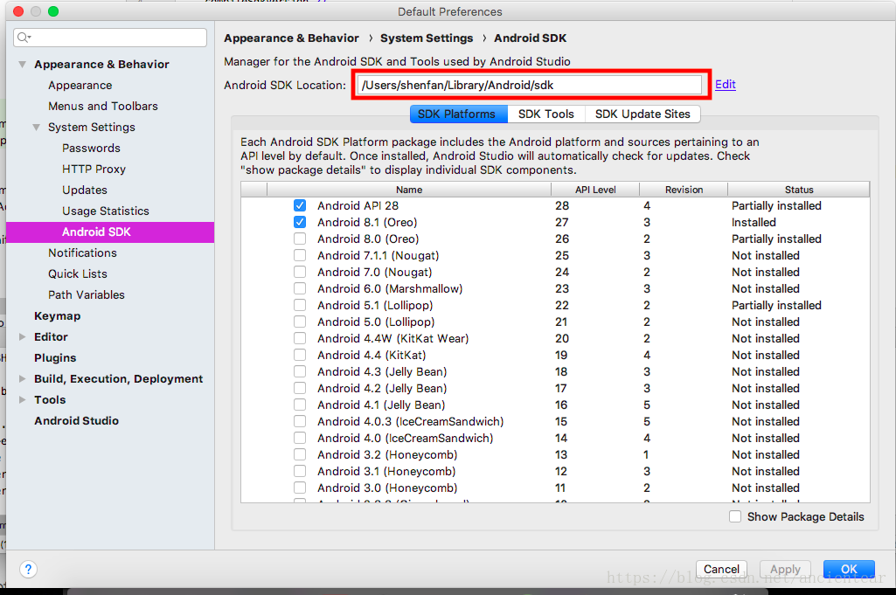Open Usage Statistics settings
896x595 pixels.
click(x=106, y=211)
